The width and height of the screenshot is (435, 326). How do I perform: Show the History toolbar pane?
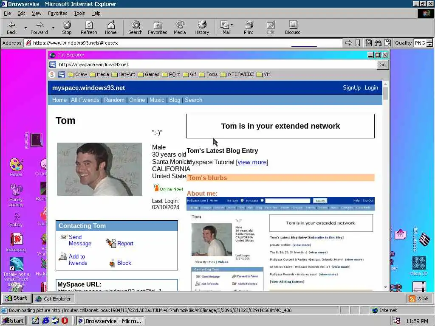click(202, 28)
